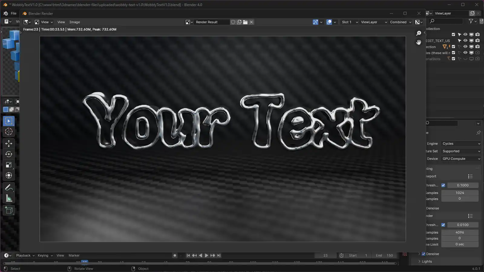Click the End frame field showing 150

click(x=384, y=255)
